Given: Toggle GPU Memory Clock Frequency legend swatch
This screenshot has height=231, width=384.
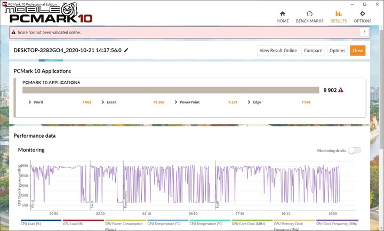Looking at the screenshot, I should pos(294,220).
